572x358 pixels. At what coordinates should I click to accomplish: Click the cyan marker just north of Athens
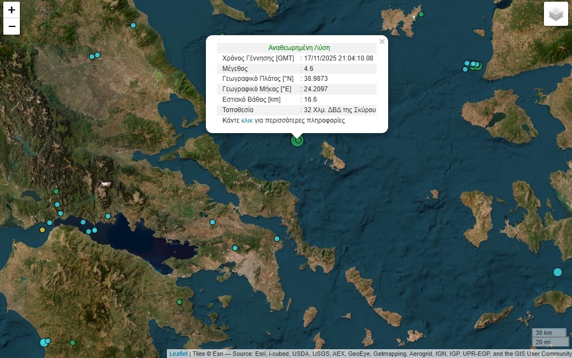click(x=235, y=248)
